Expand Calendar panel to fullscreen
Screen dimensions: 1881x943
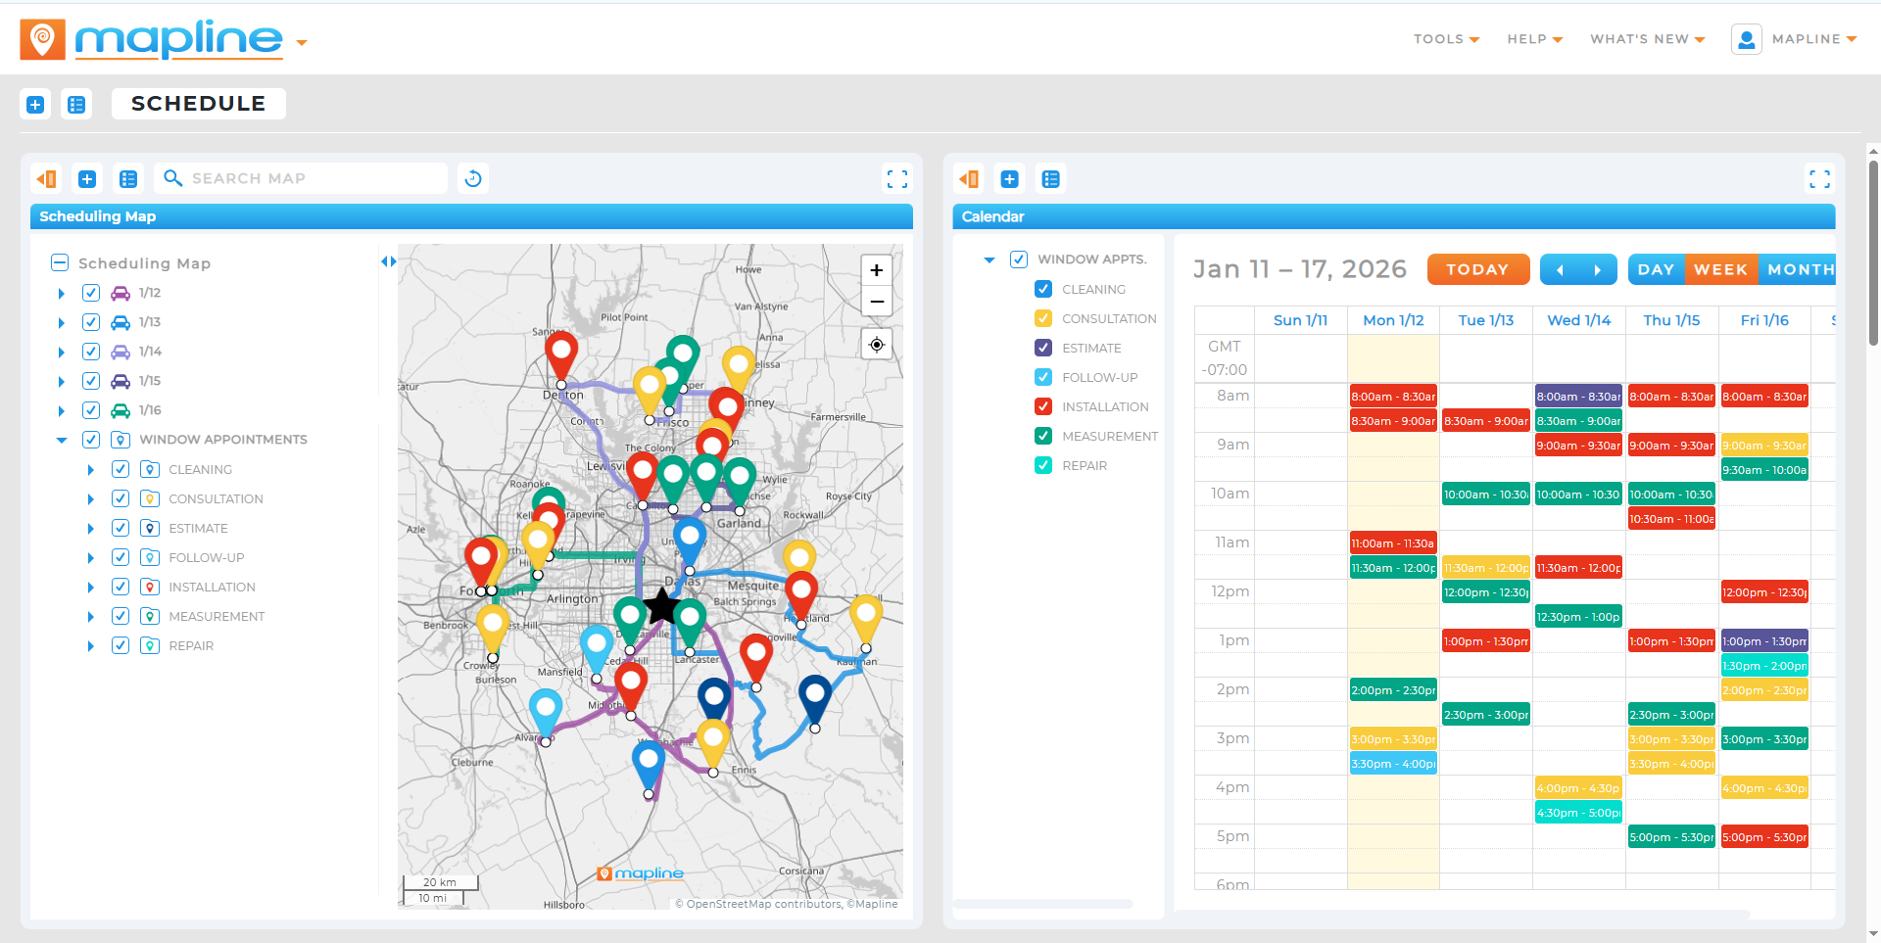1819,179
